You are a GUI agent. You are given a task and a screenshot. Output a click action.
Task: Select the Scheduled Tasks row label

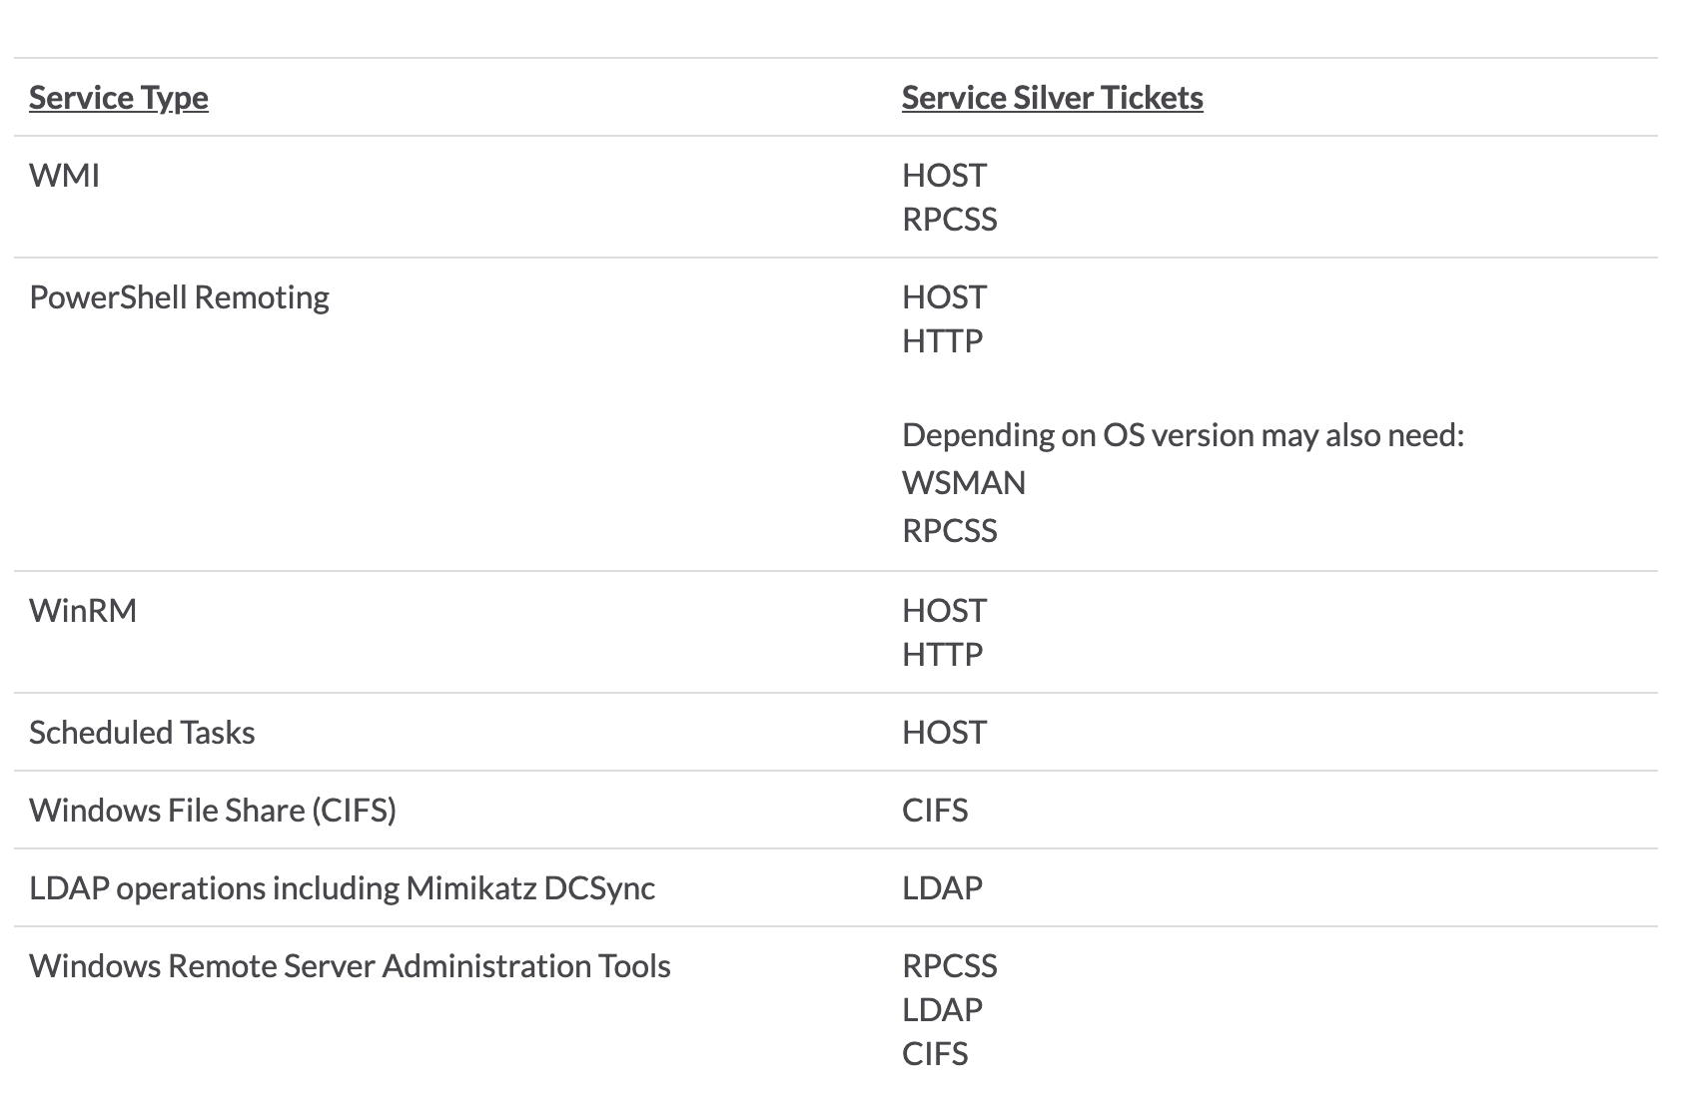142,733
